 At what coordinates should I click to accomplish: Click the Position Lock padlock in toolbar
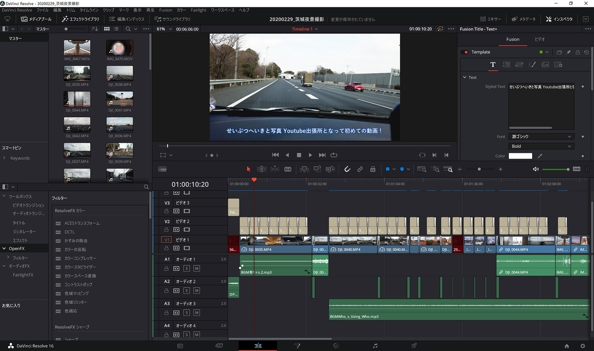373,169
